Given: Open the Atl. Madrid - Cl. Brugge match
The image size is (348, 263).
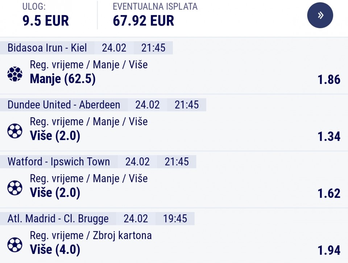Looking at the screenshot, I should (x=58, y=219).
